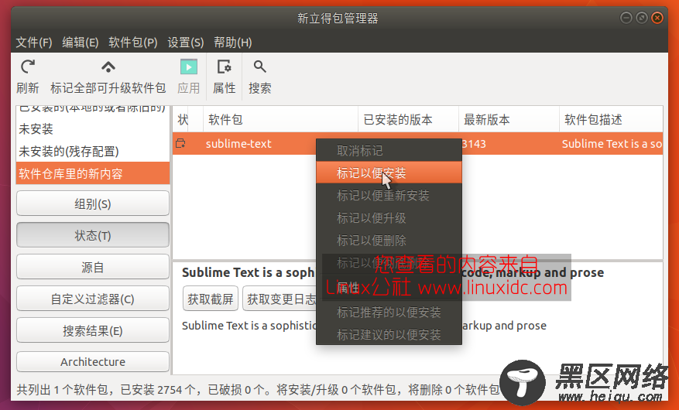Click the mark all upgrades (标记全部可升级软件包) icon
This screenshot has width=679, height=410.
click(108, 67)
